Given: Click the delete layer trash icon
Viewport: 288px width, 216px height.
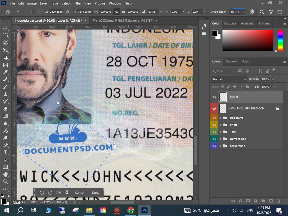Looking at the screenshot, I should coord(278,201).
